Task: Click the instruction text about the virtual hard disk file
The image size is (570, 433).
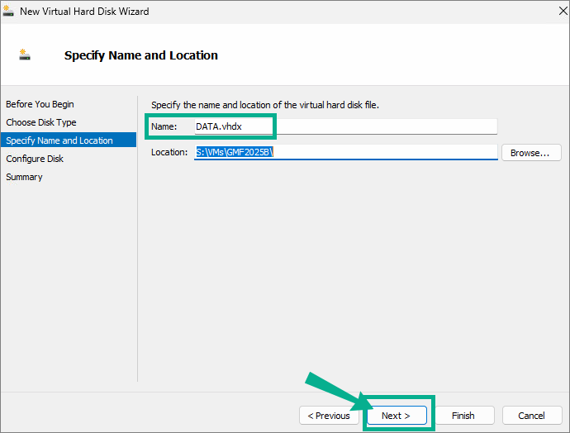Action: point(265,105)
